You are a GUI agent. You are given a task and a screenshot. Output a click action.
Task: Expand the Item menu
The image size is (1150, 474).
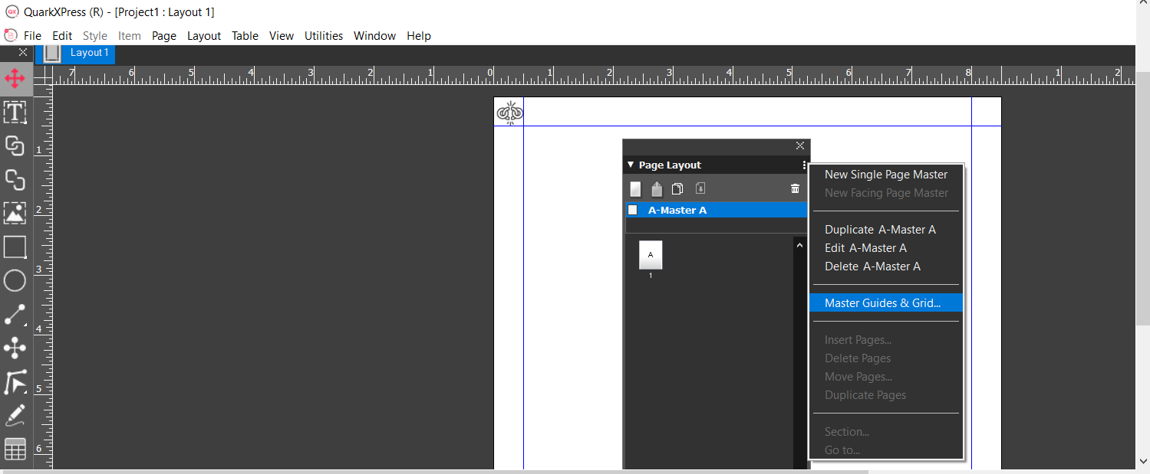pyautogui.click(x=129, y=35)
